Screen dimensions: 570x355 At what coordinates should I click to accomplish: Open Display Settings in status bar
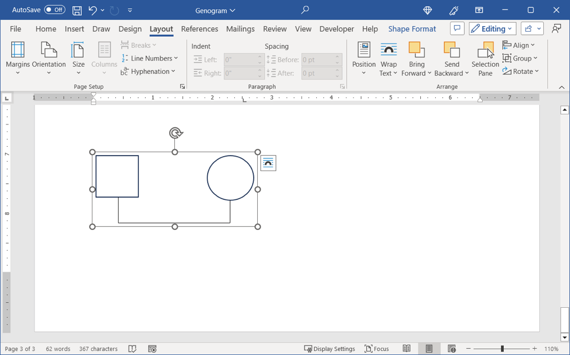pyautogui.click(x=330, y=349)
